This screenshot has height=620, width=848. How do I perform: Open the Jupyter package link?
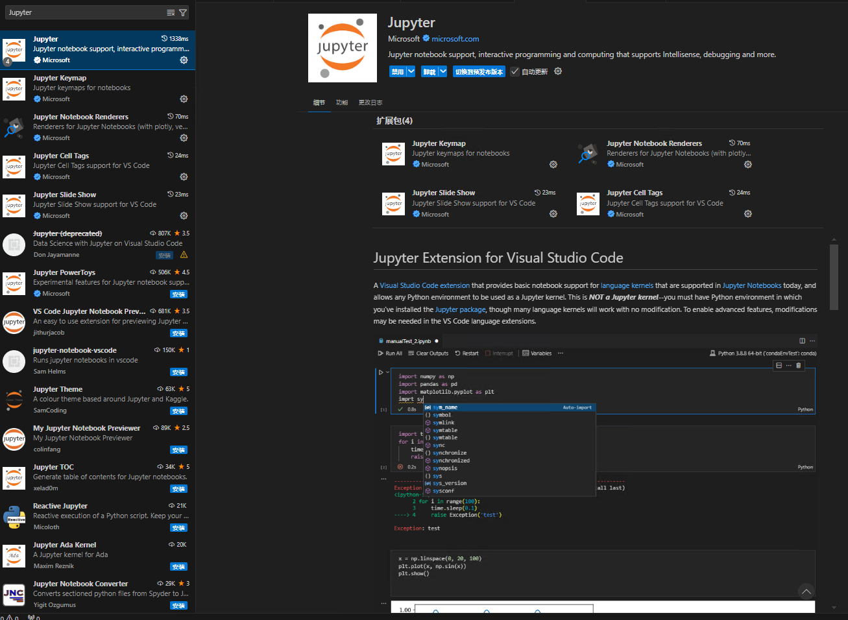tap(461, 309)
